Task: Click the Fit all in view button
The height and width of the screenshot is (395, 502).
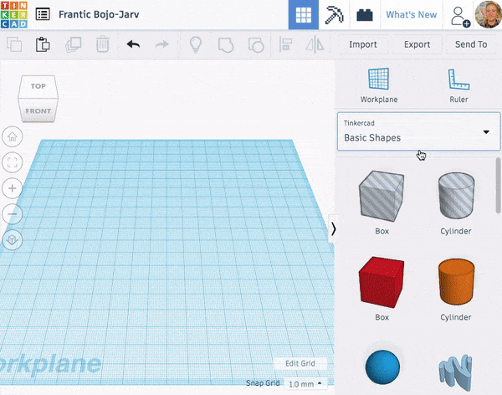Action: tap(13, 162)
